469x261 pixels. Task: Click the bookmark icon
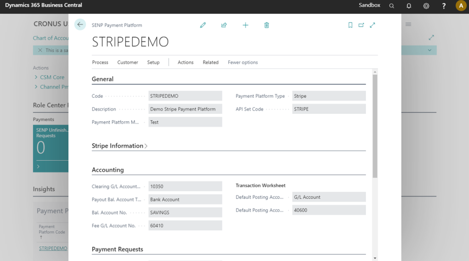coord(350,25)
